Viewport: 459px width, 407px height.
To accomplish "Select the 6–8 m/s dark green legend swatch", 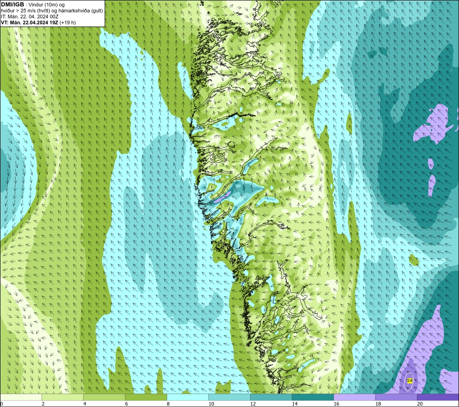I will [x=146, y=397].
